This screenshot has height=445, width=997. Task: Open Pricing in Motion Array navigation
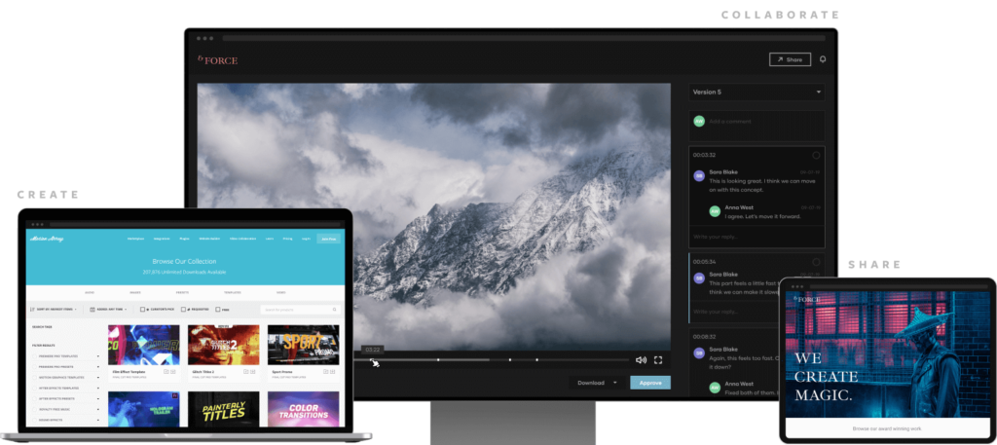click(x=287, y=239)
